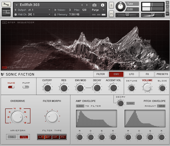The width and height of the screenshot is (170, 146).
Task: Click the LP filter type button
Action: point(41,137)
